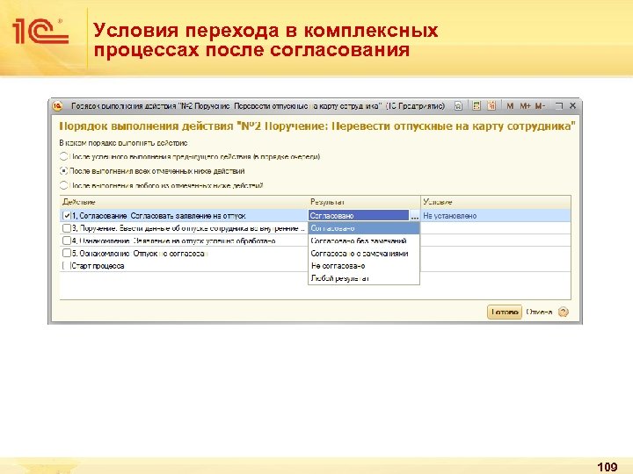Viewport: 633px width, 474px height.
Task: Click the M- memory subtract button
Action: [x=540, y=106]
